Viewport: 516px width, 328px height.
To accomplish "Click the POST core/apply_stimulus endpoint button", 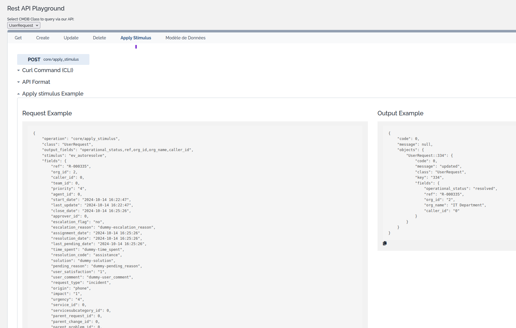I will pos(53,59).
